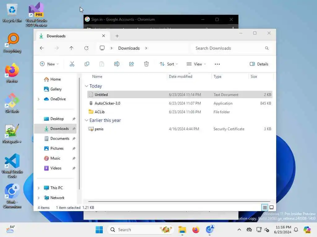Viewport: 317px width, 237px height.
Task: Open the View dropdown menu
Action: [196, 64]
